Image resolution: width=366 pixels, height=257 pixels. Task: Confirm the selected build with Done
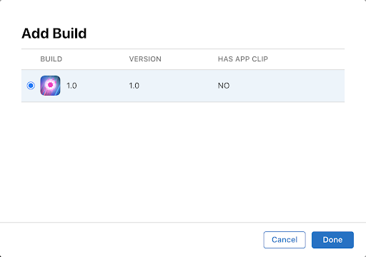click(x=332, y=240)
